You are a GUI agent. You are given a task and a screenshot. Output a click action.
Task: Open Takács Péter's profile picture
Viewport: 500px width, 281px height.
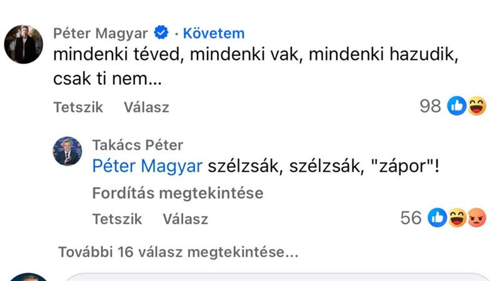coord(67,152)
